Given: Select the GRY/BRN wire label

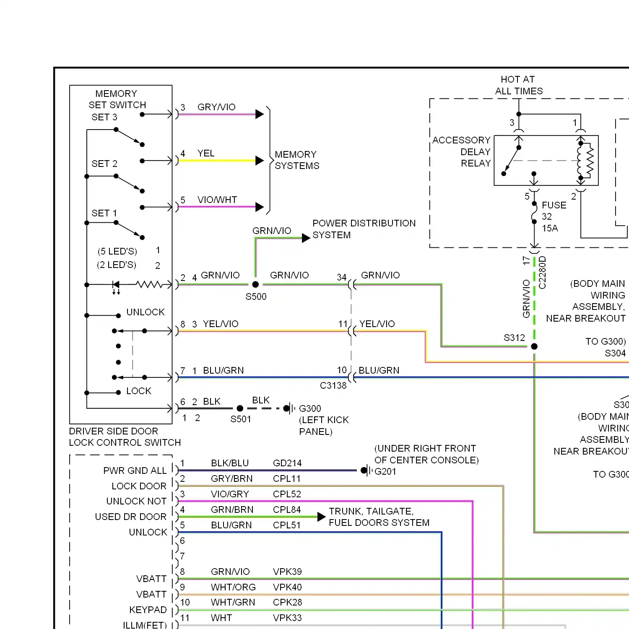Looking at the screenshot, I should coord(231,478).
